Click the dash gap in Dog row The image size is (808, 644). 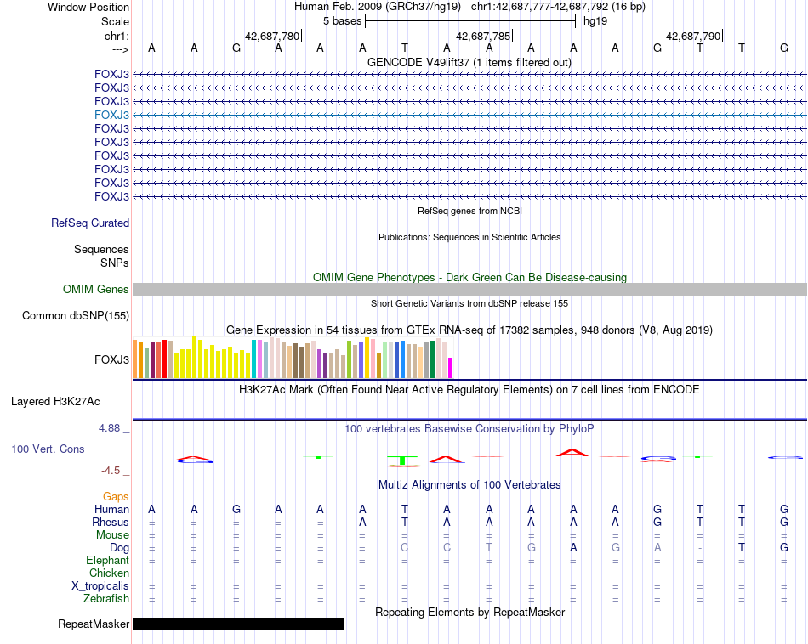pos(699,548)
